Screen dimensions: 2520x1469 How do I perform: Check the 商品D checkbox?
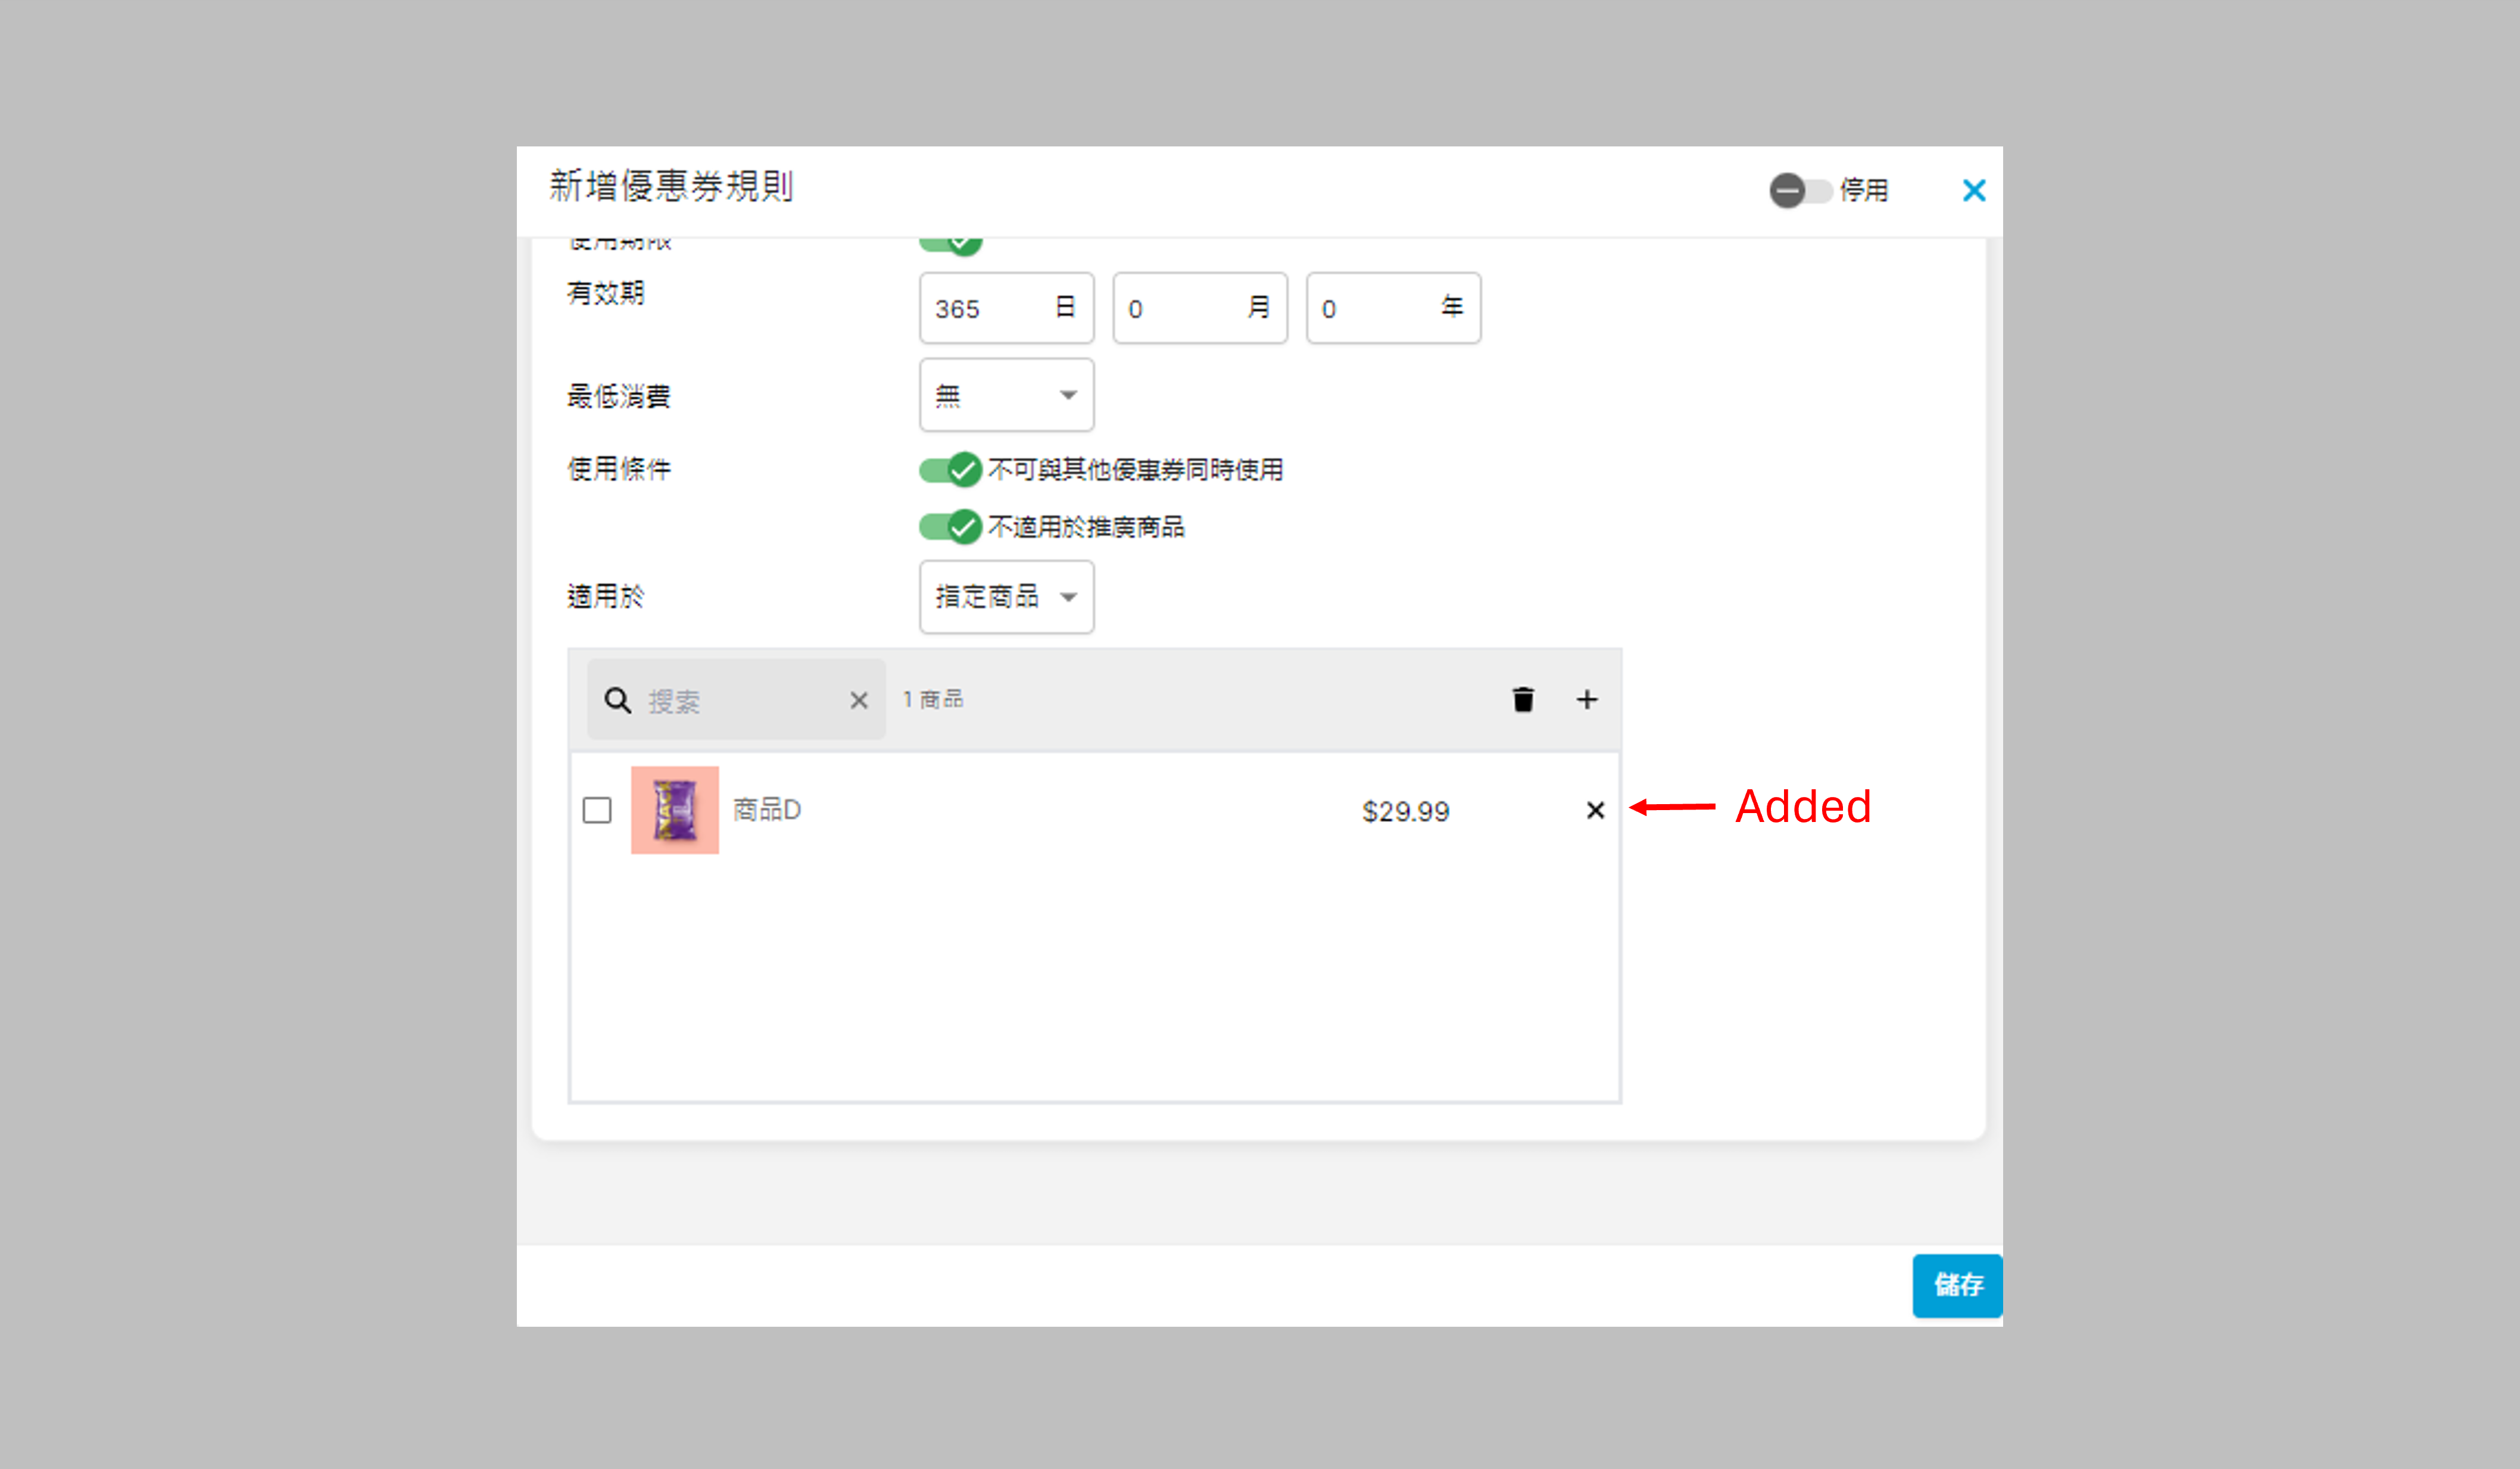coord(597,809)
